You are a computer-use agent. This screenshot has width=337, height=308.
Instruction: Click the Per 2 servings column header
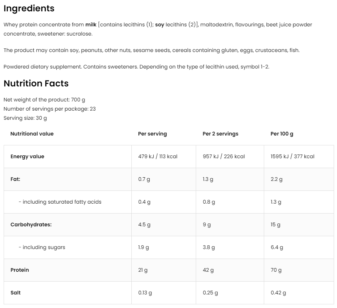coord(220,134)
